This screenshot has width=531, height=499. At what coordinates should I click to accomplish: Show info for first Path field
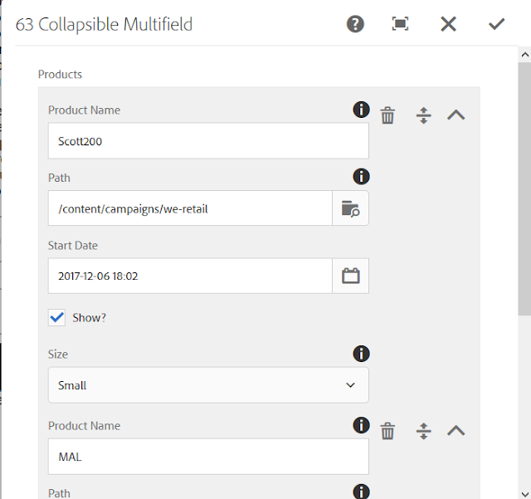(x=362, y=177)
